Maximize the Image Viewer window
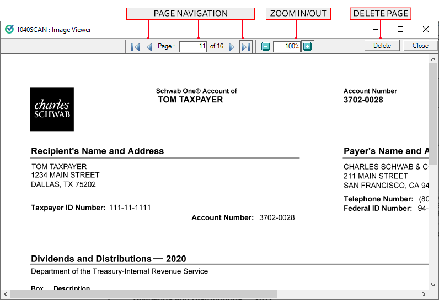The height and width of the screenshot is (300, 439). tap(400, 29)
